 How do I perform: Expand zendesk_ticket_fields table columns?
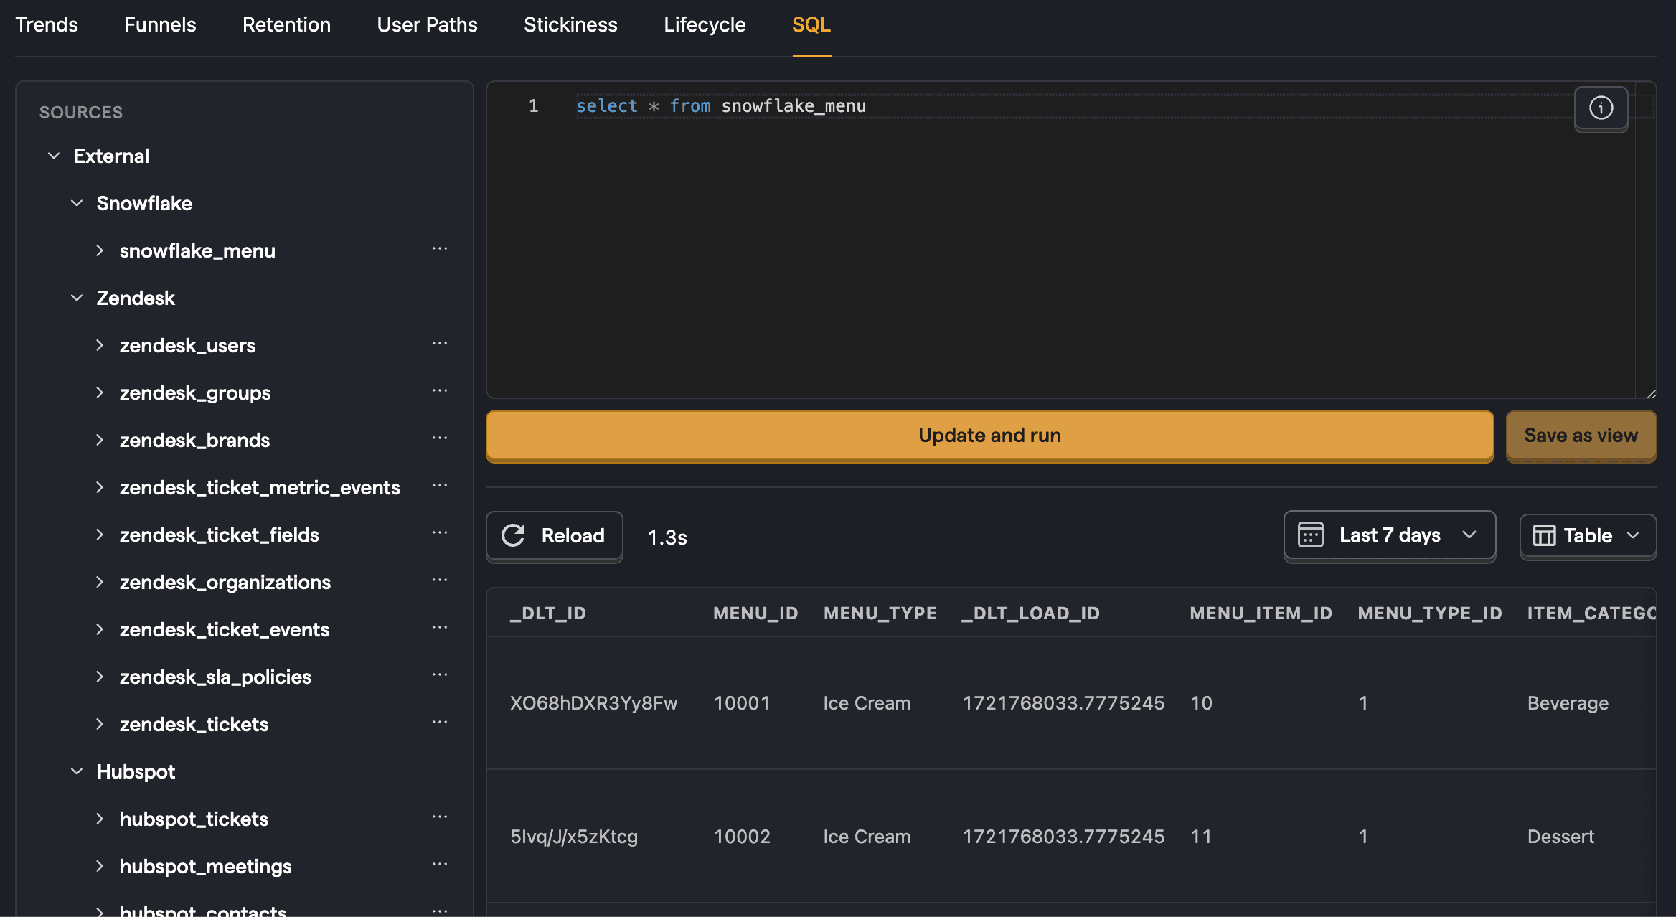[100, 535]
